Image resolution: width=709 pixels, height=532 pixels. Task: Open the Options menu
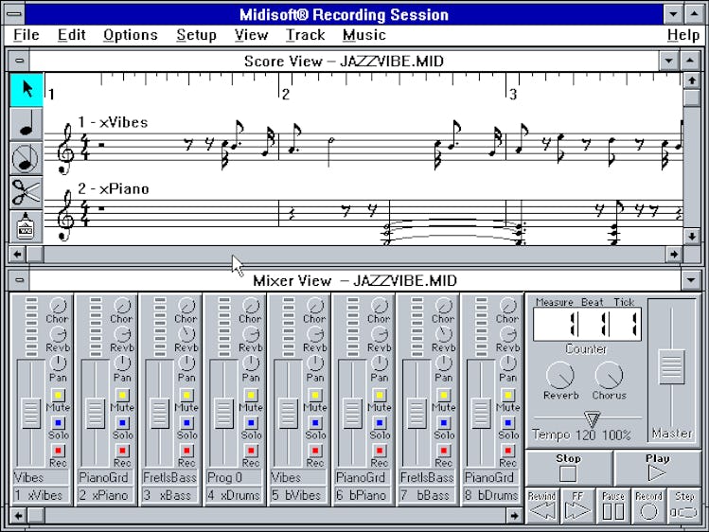click(131, 35)
